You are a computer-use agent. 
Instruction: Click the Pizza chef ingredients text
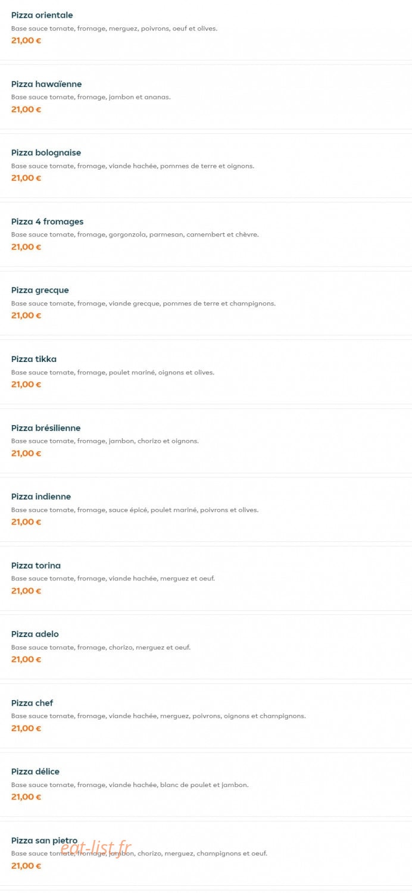coord(158,716)
